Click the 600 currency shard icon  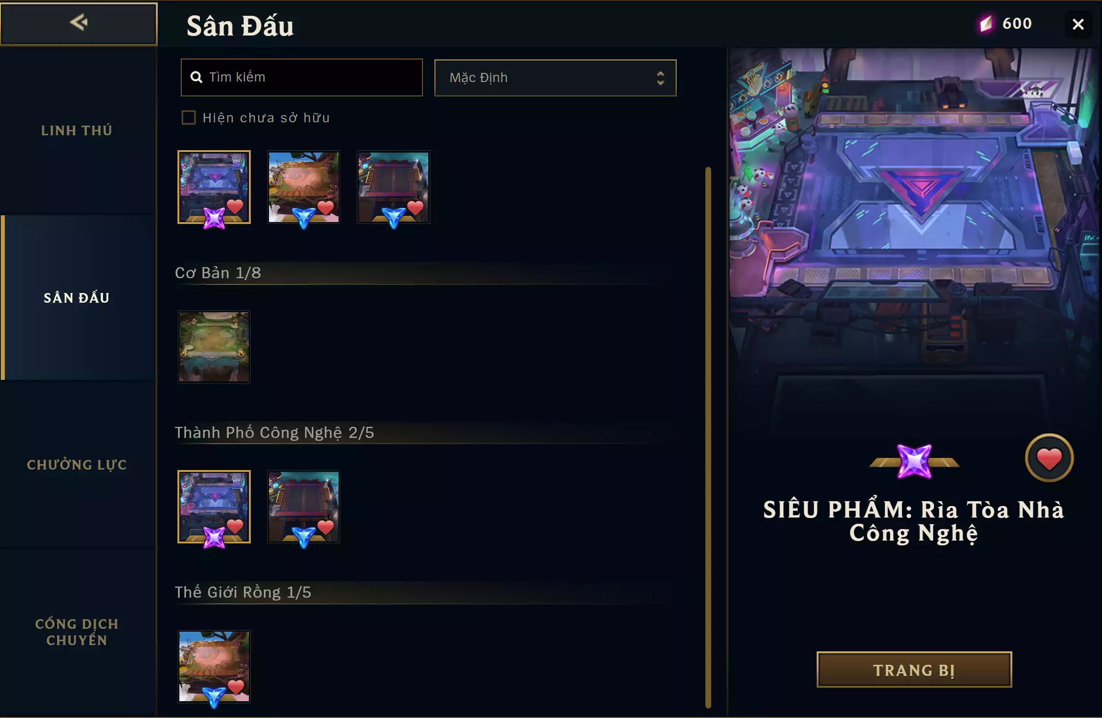pyautogui.click(x=986, y=24)
